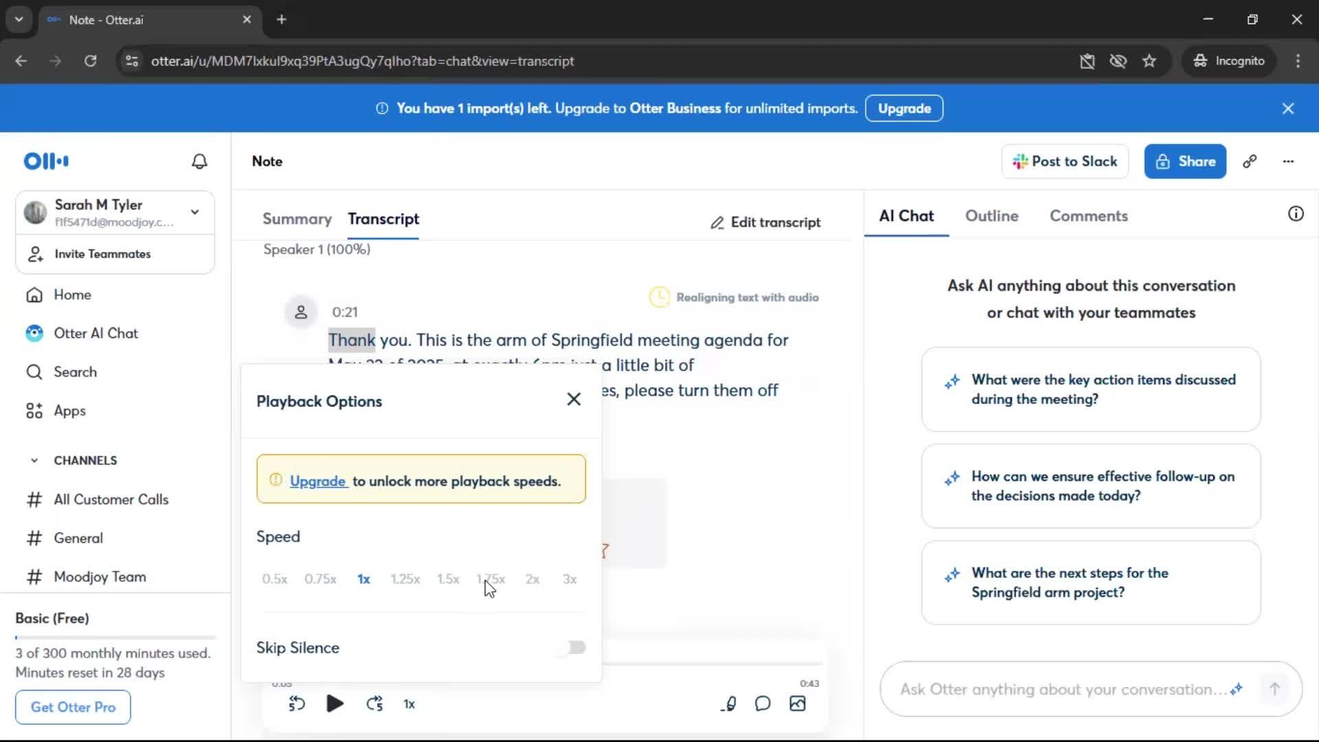Click the audio progress bar
Screen dimensions: 1319x742
712,664
